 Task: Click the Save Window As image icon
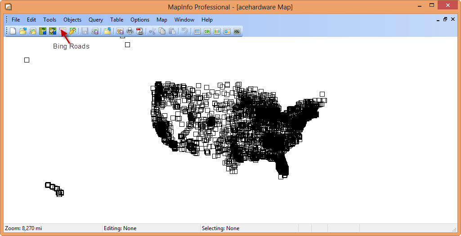pos(120,31)
